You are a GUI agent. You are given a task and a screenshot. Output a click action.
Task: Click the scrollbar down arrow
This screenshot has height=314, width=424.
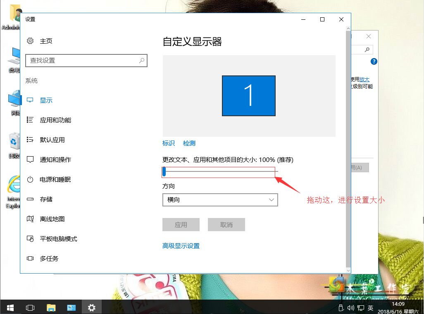point(348,271)
